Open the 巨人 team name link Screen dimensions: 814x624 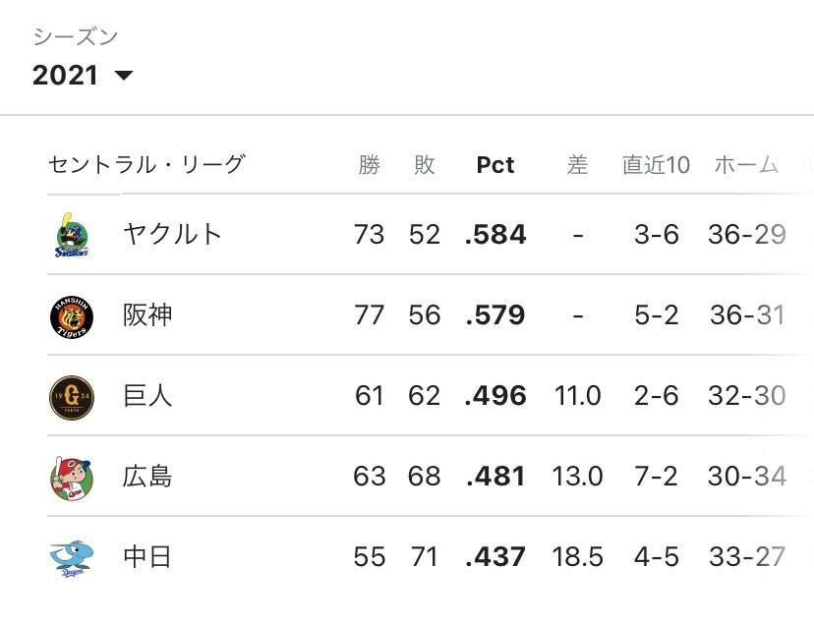coord(147,396)
